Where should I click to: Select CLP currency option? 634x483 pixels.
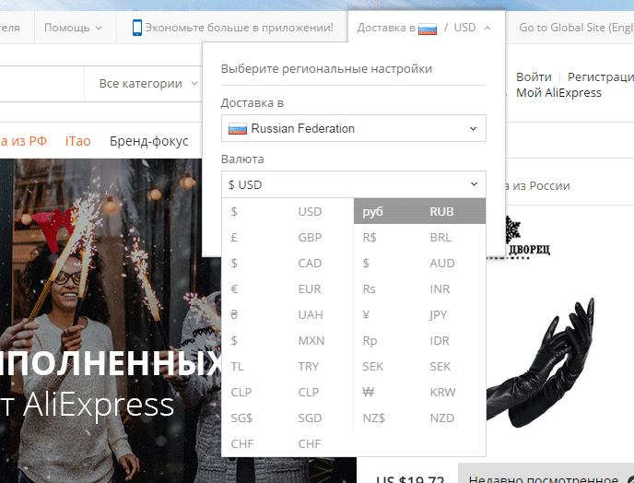tap(288, 393)
